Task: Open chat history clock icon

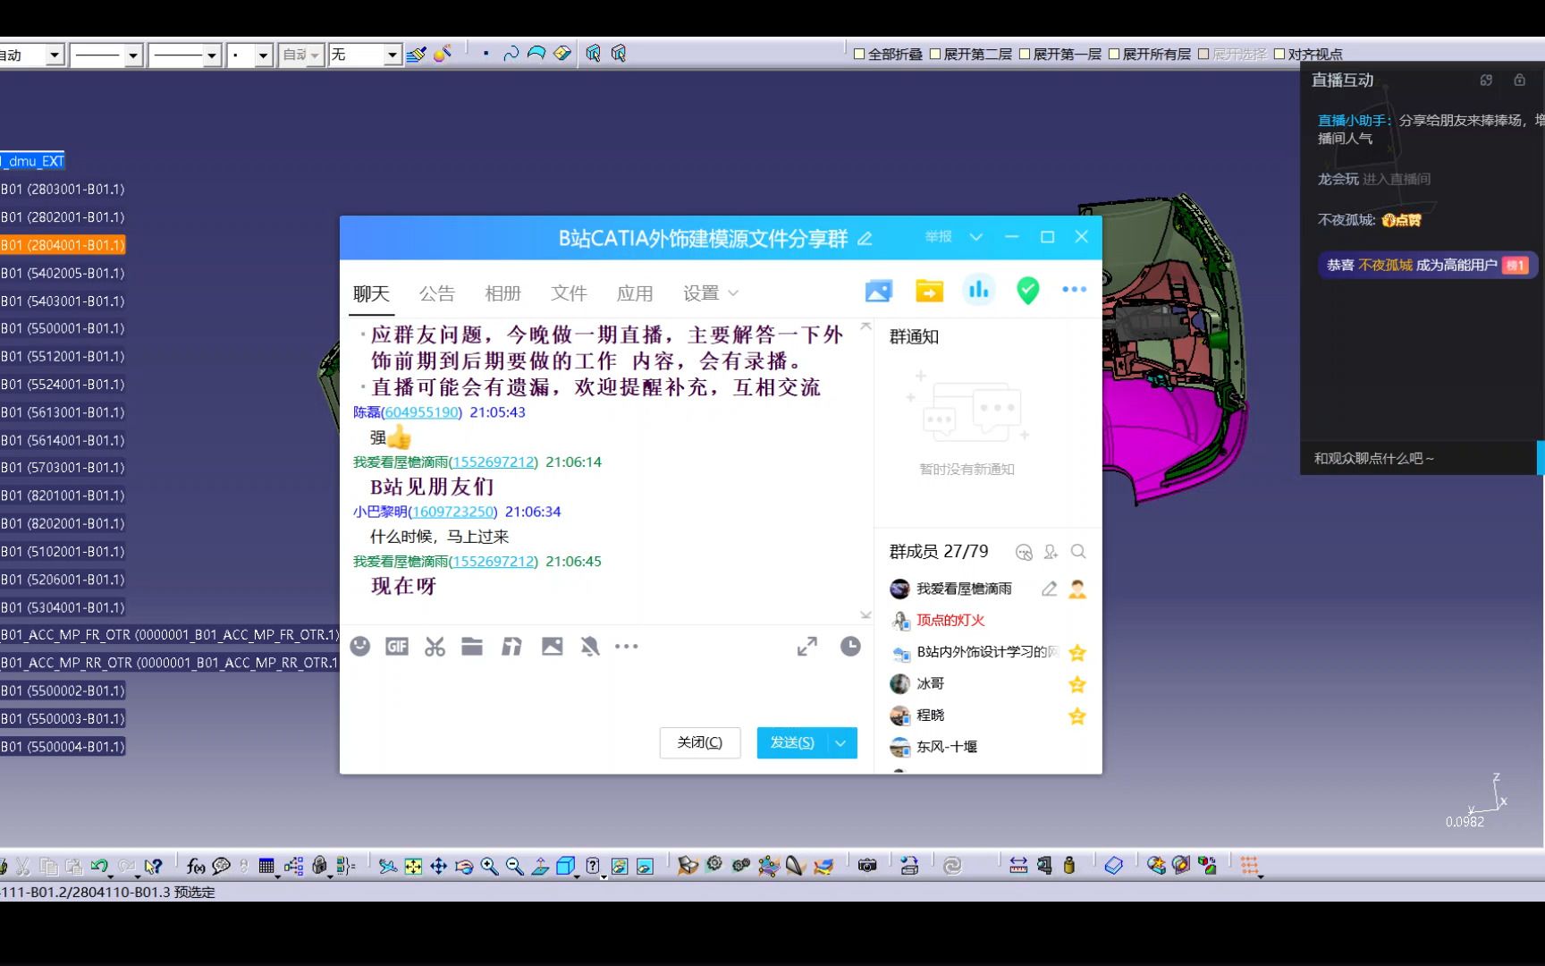Action: (x=850, y=646)
